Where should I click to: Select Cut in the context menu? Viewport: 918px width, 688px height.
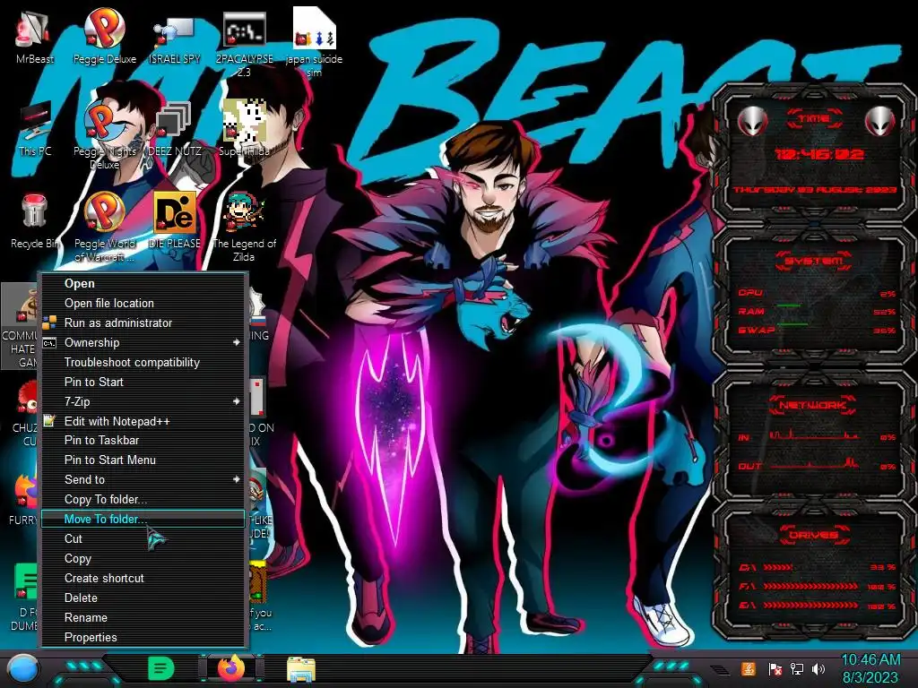pyautogui.click(x=143, y=538)
